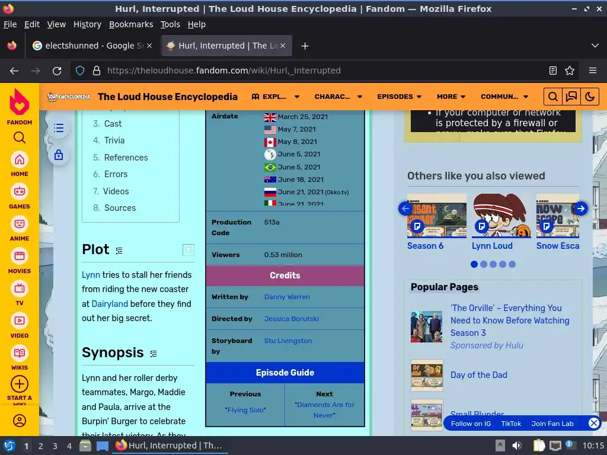
Task: Click the page lock icon
Action: pyautogui.click(x=59, y=155)
